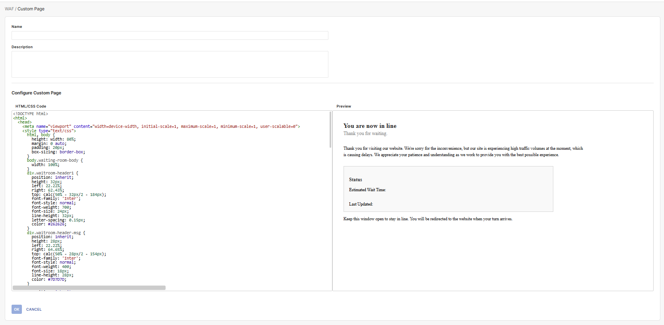This screenshot has height=325, width=664.
Task: Click the CANCEL button
Action: [34, 309]
